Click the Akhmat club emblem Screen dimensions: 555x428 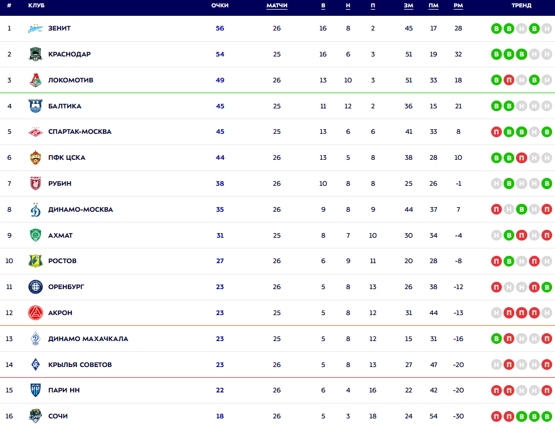pyautogui.click(x=36, y=235)
